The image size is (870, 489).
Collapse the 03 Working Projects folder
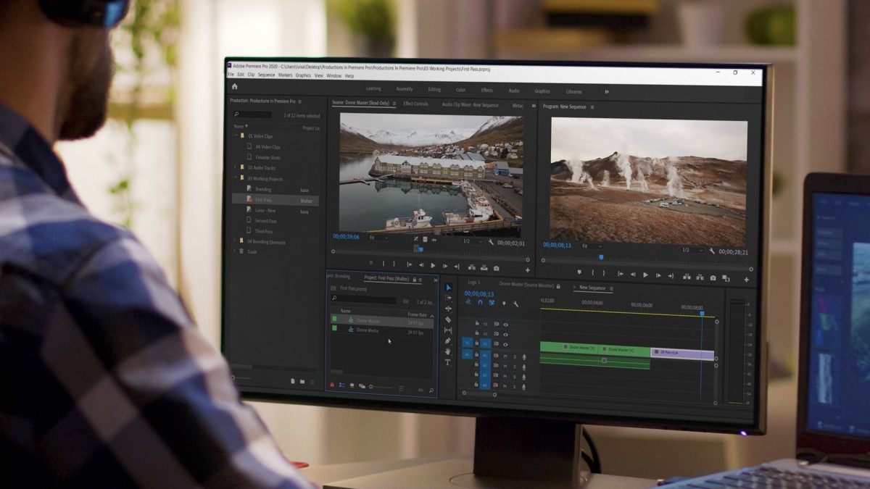pos(234,178)
